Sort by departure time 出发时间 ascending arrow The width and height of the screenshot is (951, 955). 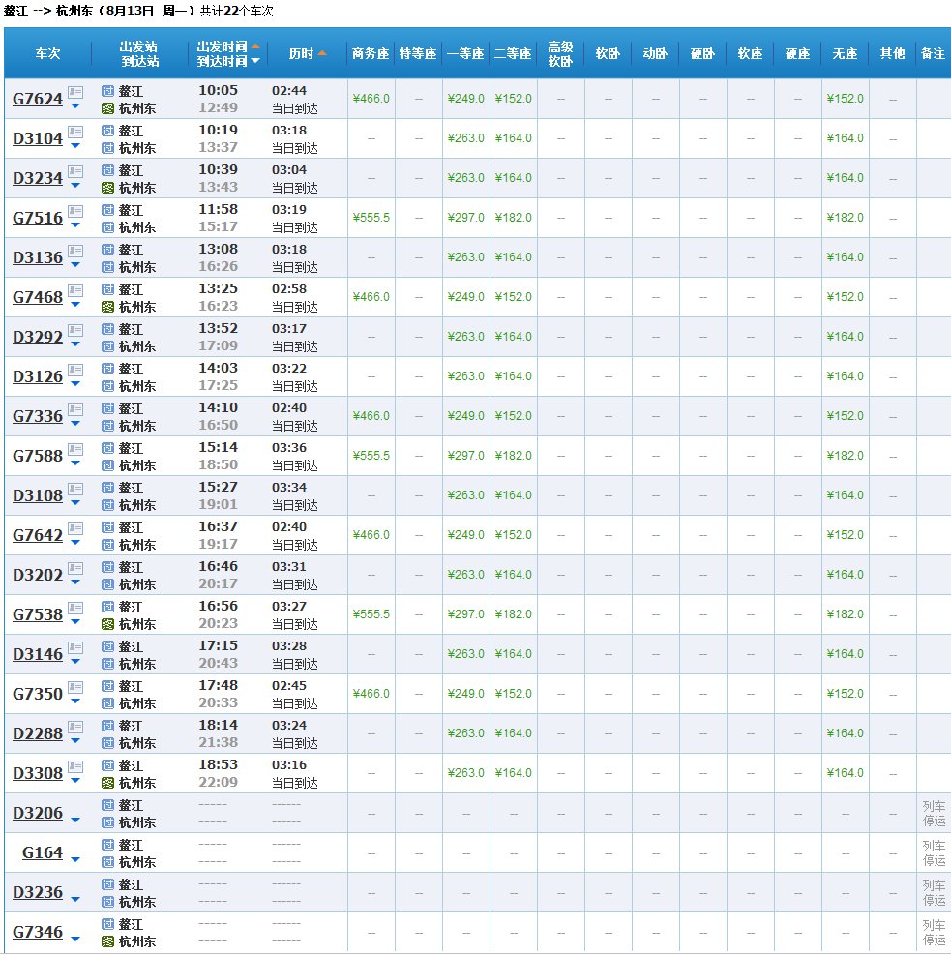pos(255,45)
